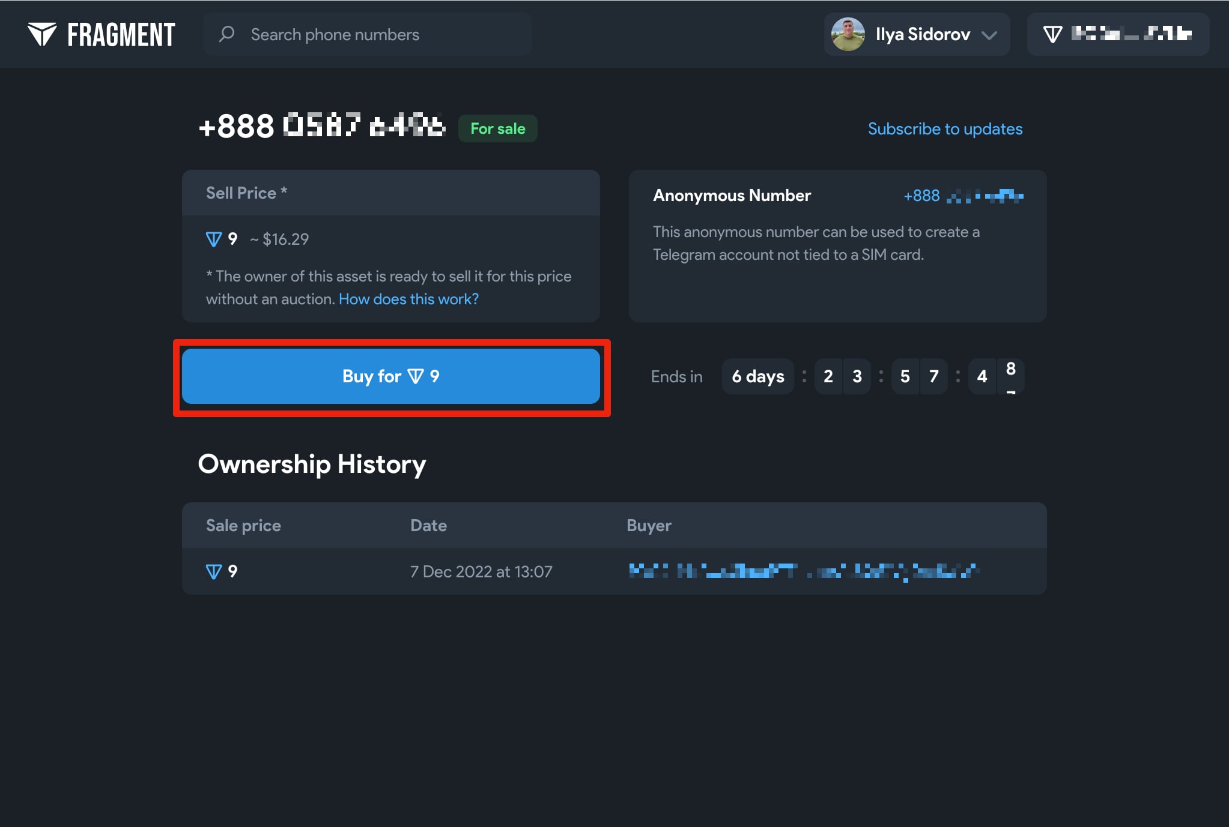Click the TON wallet icon in header
This screenshot has height=827, width=1229.
point(1052,34)
